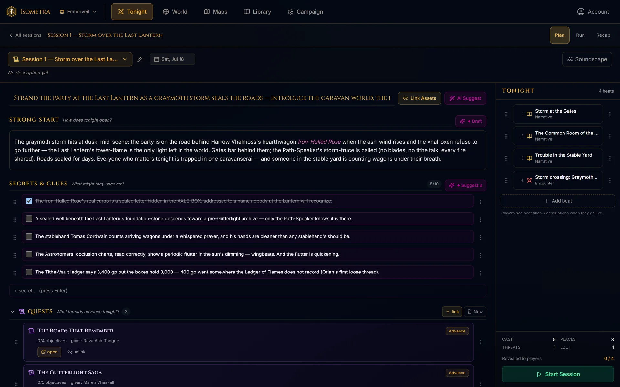
Task: Uncheck the Iron-Hulled Rose cargo secret
Action: tap(29, 201)
